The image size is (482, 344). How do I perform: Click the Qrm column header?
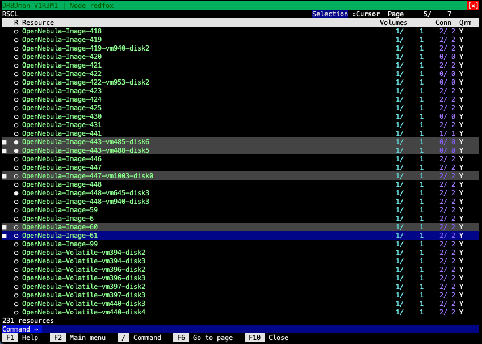(466, 23)
